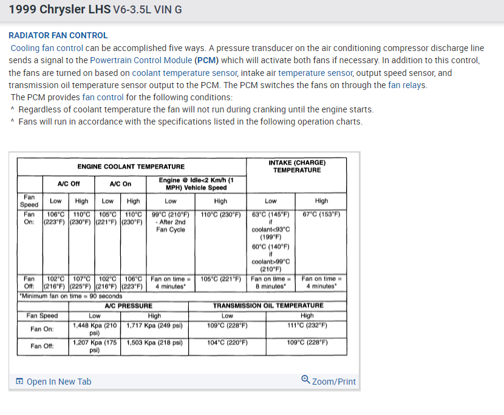Screen dimensions: 504x415
Task: Open the Zoom/Print link text
Action: (x=333, y=382)
